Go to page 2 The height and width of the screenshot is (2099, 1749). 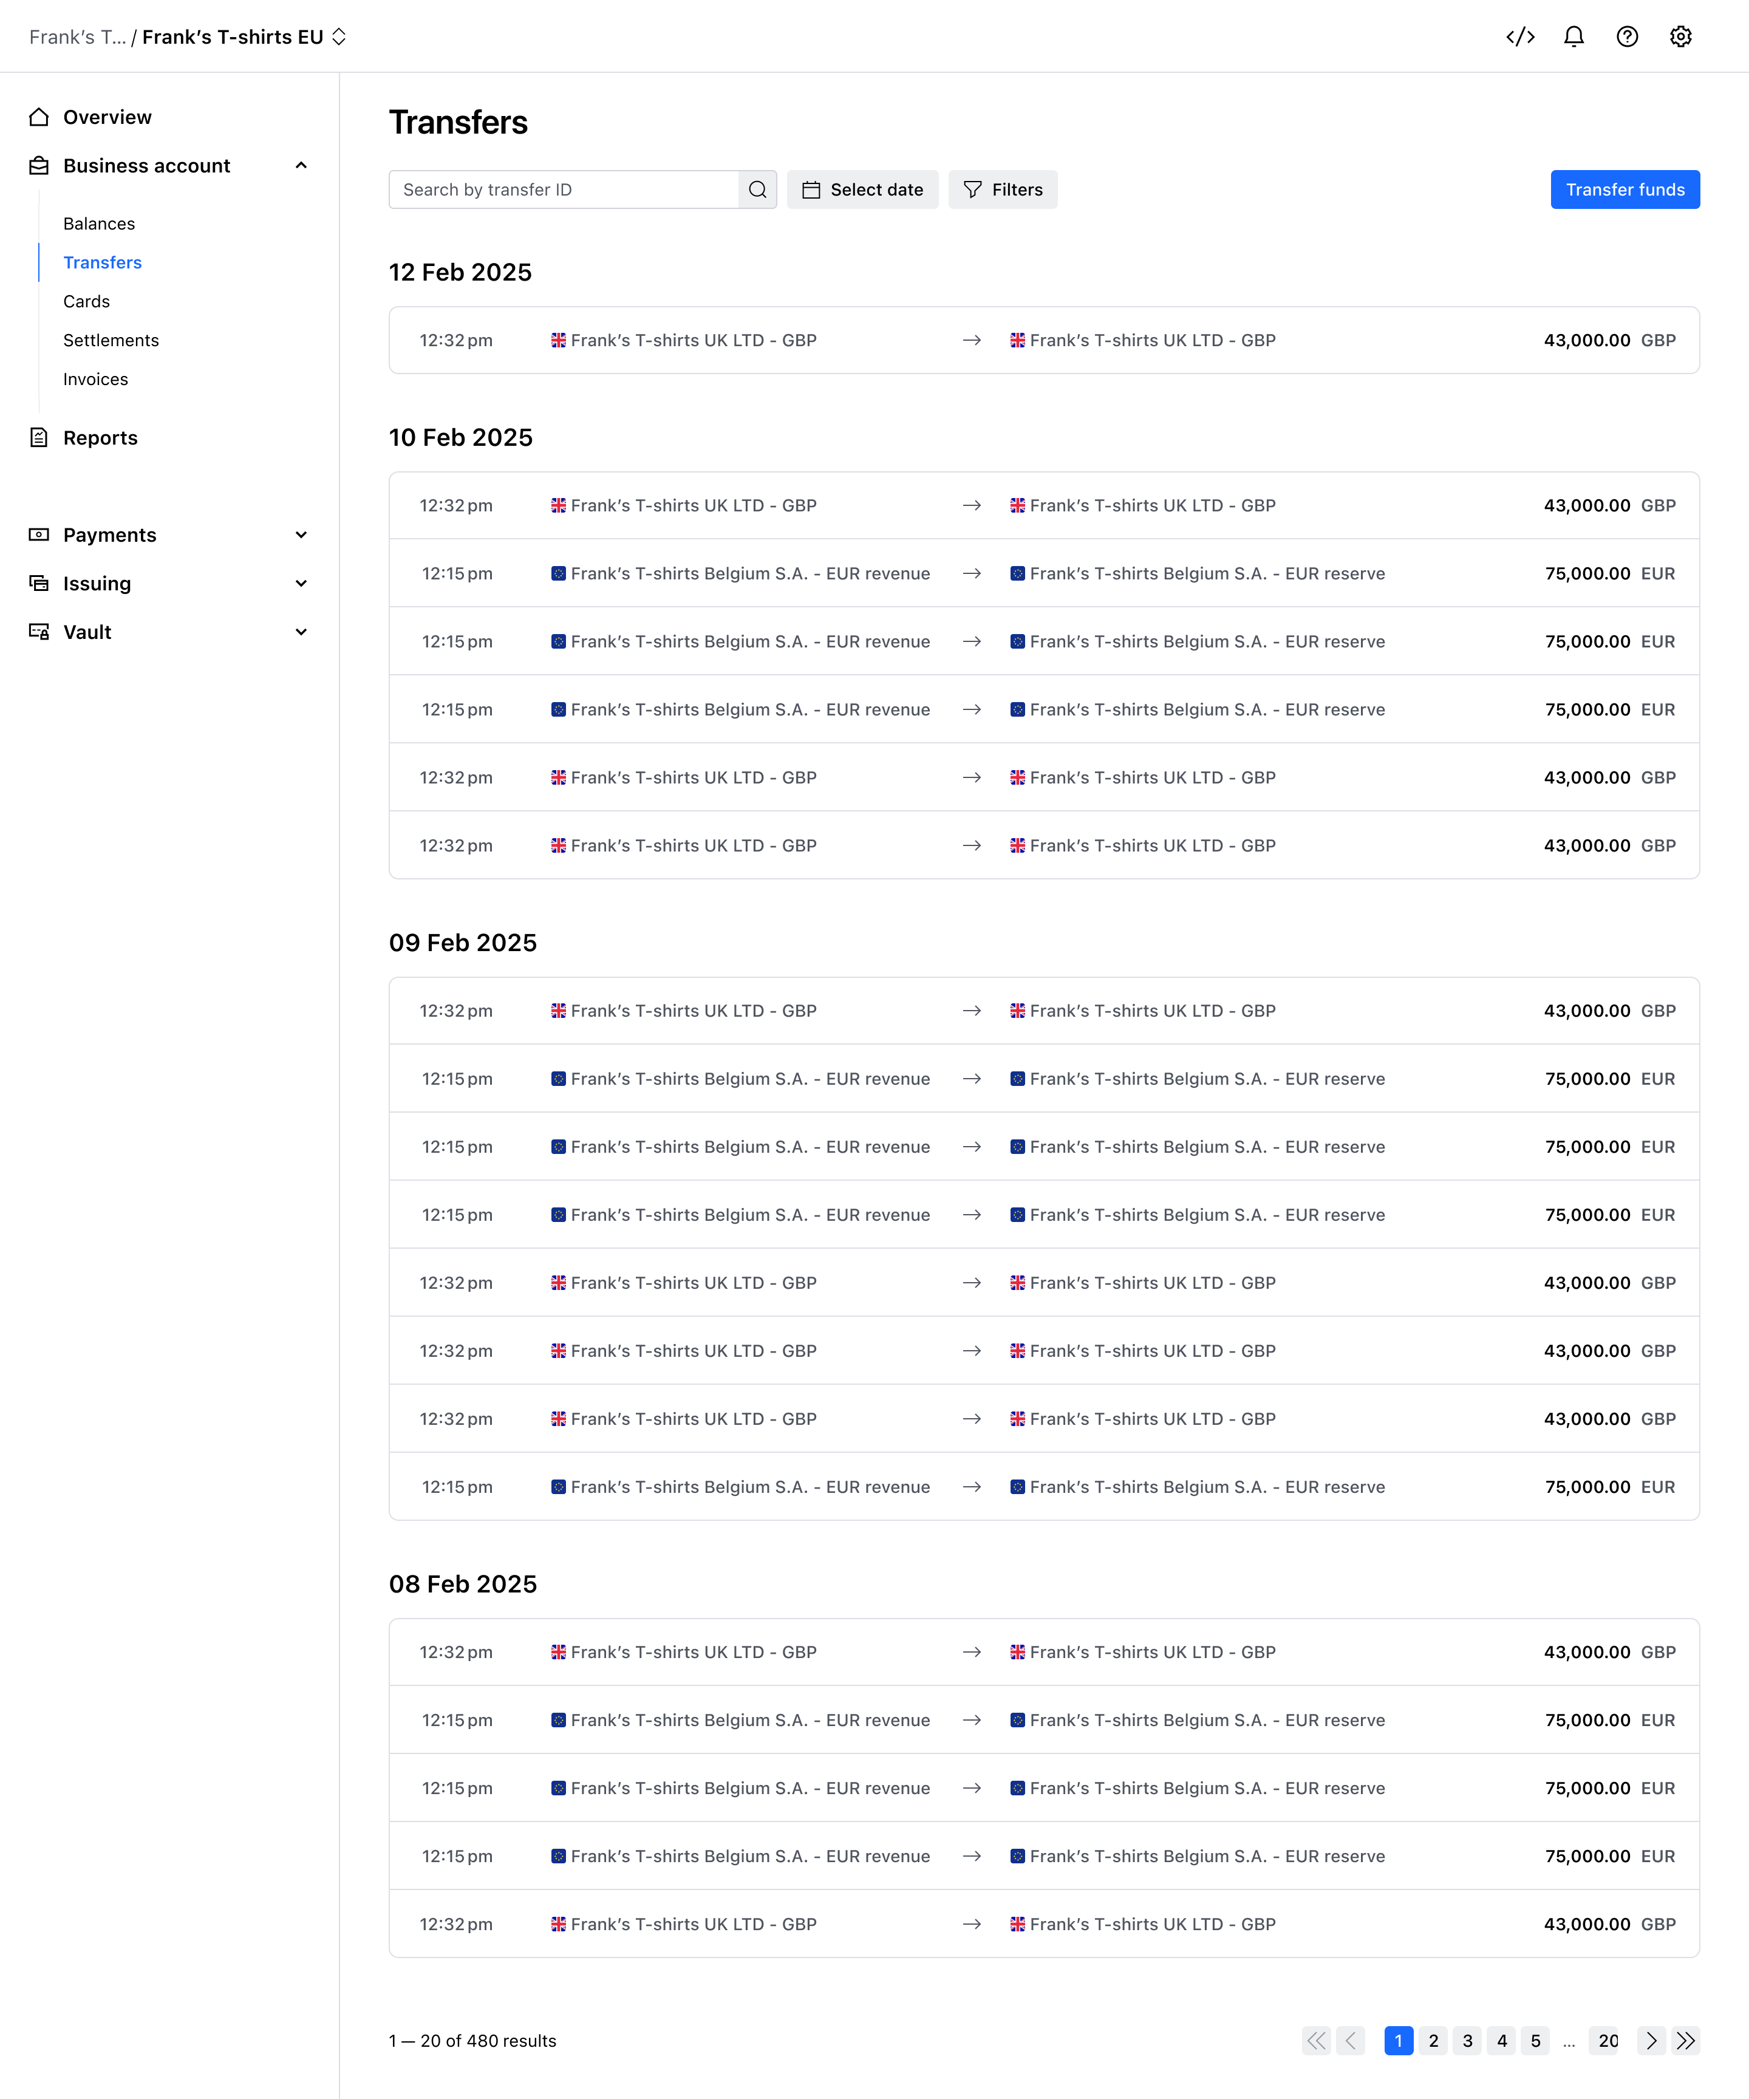pyautogui.click(x=1433, y=2040)
